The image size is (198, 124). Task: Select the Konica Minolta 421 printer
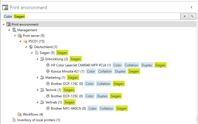67,71
